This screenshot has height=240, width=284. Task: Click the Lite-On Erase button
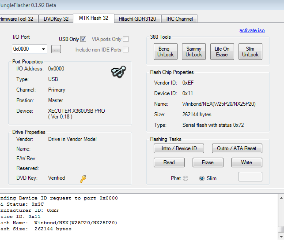click(222, 52)
